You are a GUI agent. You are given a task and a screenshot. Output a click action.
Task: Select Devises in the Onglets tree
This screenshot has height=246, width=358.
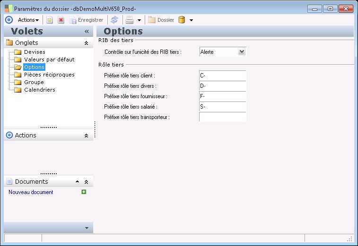pyautogui.click(x=35, y=52)
